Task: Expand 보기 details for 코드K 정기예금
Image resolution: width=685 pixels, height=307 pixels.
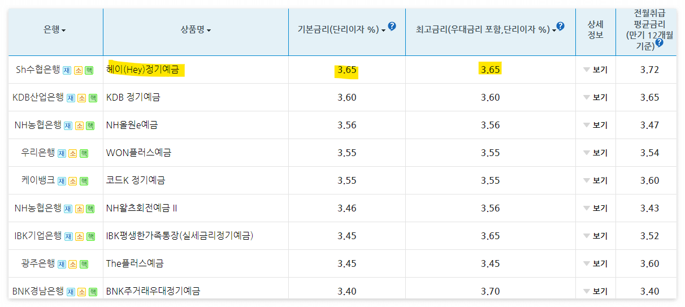Action: point(595,181)
